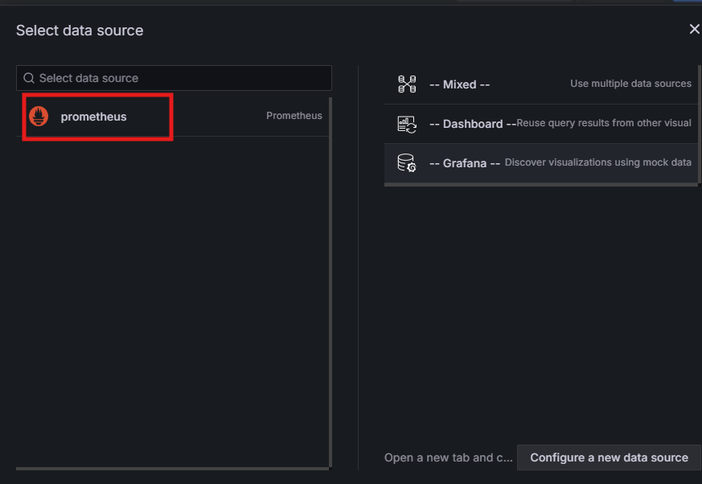Screen dimensions: 702x484
Task: Select the -- Dashboard -- option label
Action: click(473, 124)
